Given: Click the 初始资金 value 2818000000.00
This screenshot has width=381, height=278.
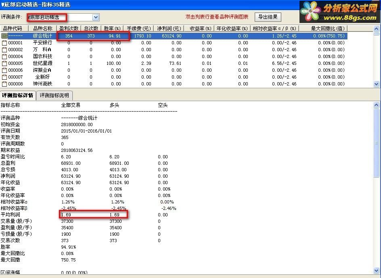Looking at the screenshot, I should tap(77, 124).
